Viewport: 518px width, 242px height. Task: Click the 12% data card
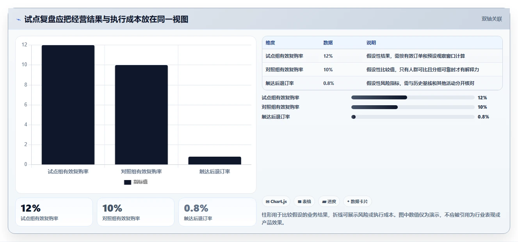54,212
